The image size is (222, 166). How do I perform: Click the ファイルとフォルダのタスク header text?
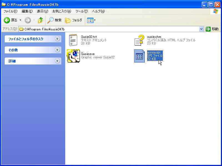[26, 39]
